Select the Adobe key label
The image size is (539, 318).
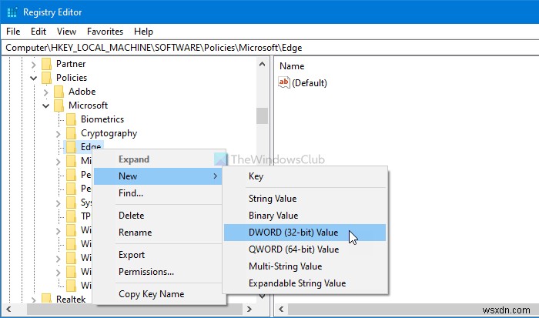click(x=82, y=92)
